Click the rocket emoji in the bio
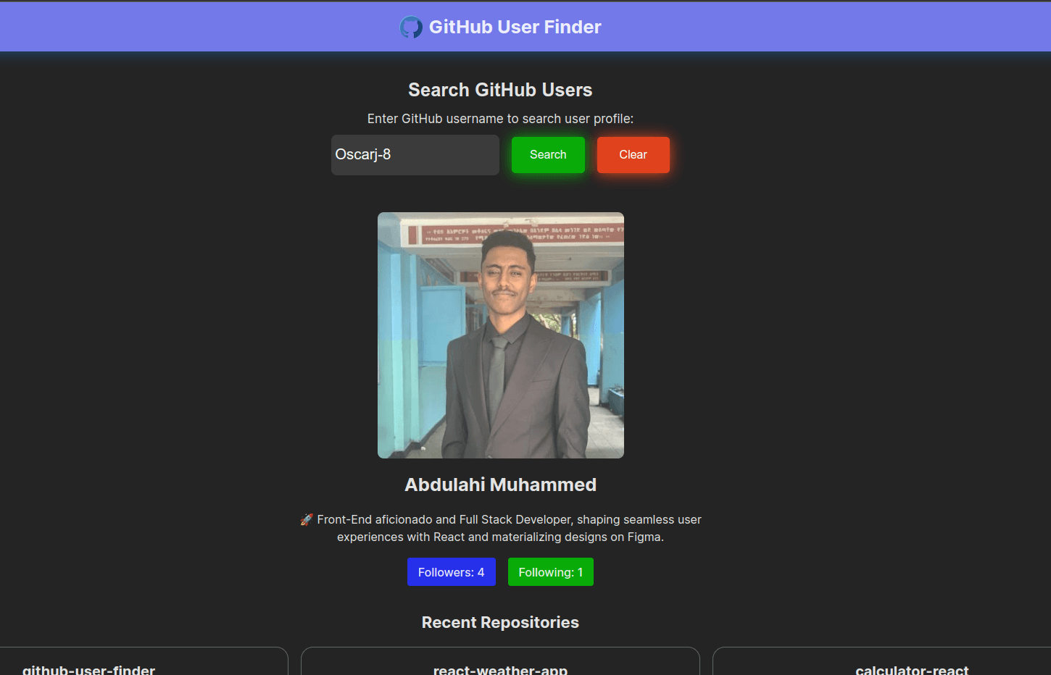The height and width of the screenshot is (675, 1051). pyautogui.click(x=307, y=519)
